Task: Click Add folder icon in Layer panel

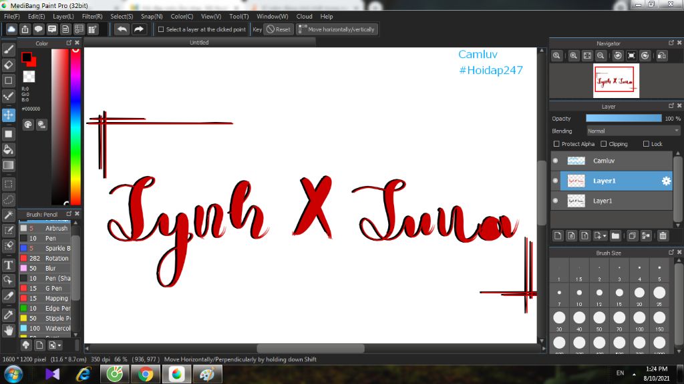Action: pyautogui.click(x=615, y=235)
